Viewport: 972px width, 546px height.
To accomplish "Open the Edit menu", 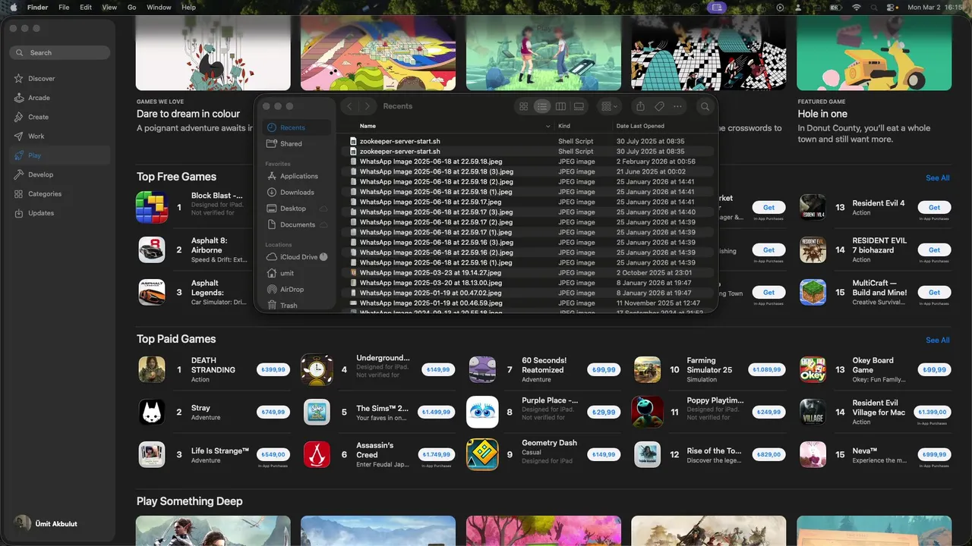I will point(86,7).
